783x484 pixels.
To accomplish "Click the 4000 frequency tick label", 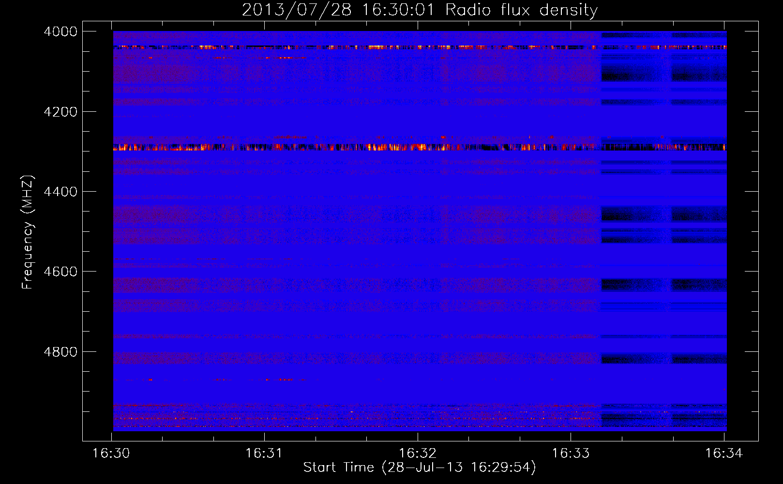I will click(x=60, y=31).
